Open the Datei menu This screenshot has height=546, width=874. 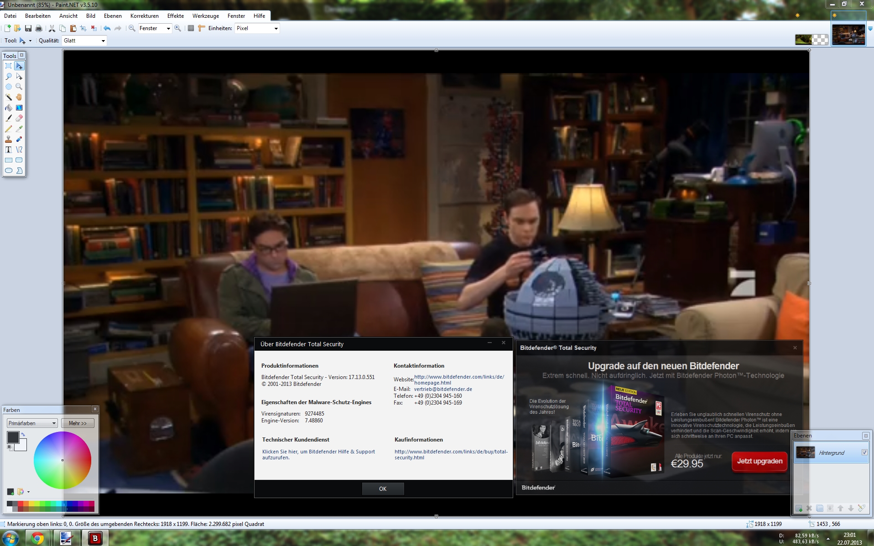pyautogui.click(x=10, y=16)
